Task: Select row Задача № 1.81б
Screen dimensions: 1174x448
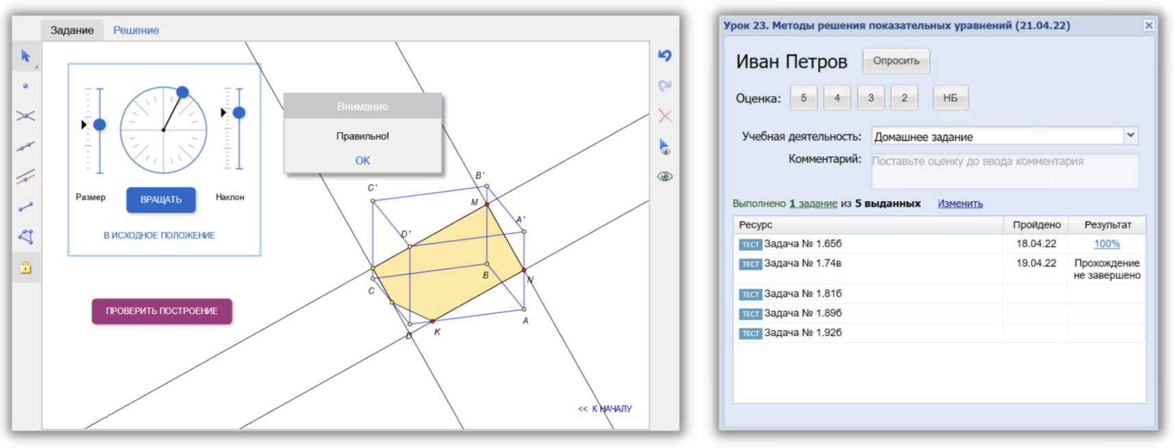Action: pos(939,294)
